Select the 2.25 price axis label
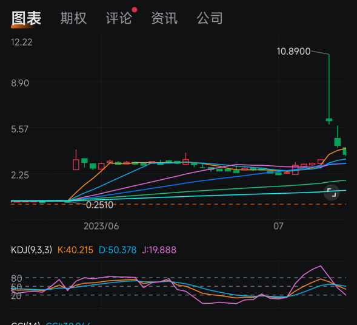 20,176
